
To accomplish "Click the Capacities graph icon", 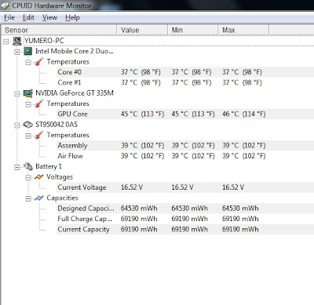I will (38, 198).
